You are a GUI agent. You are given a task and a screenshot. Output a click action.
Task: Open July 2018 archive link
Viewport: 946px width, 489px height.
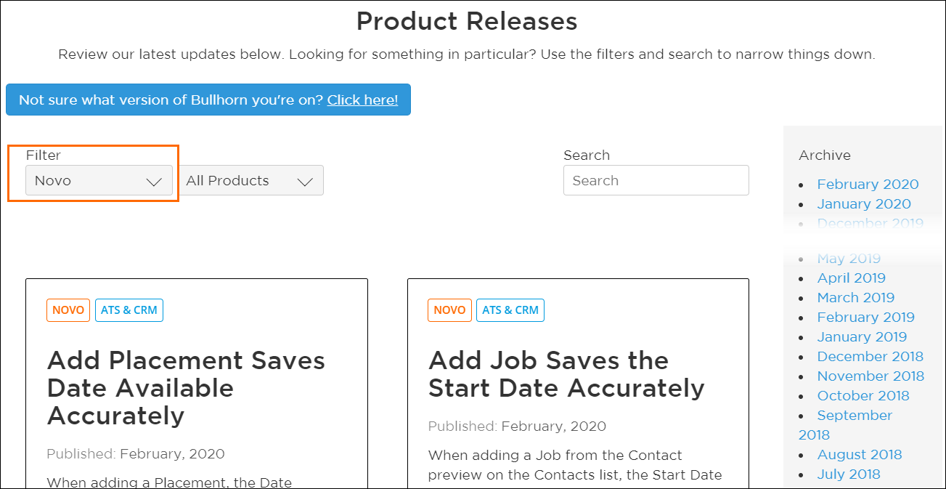[x=848, y=474]
